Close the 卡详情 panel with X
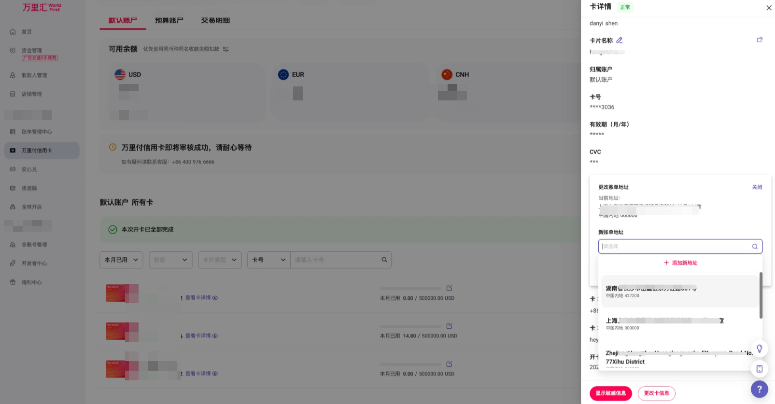Viewport: 775px width, 404px height. pyautogui.click(x=769, y=8)
